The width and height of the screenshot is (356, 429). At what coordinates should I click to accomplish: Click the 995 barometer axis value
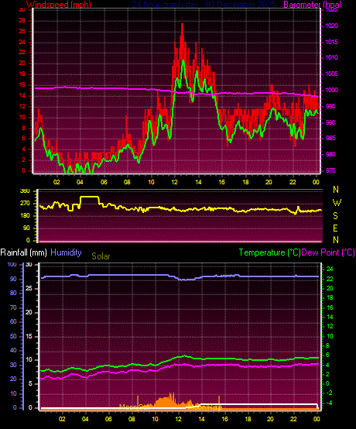click(x=330, y=106)
